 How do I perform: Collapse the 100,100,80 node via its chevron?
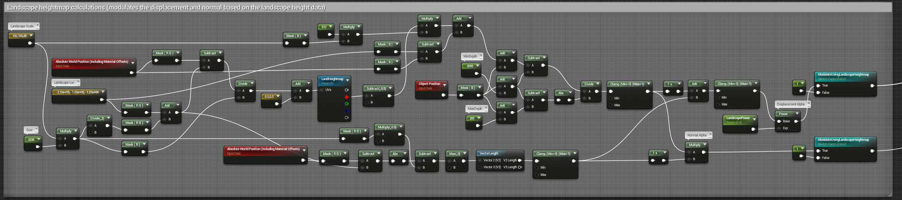[x=31, y=36]
